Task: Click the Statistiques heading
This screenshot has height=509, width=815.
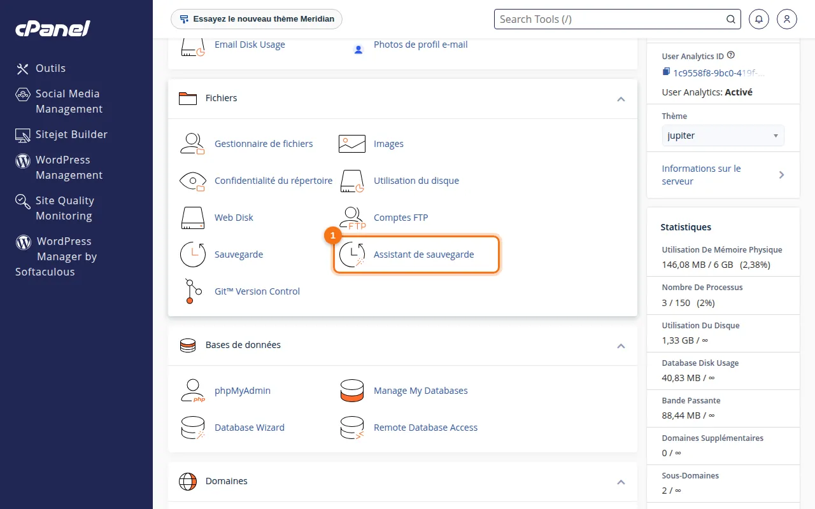Action: coord(686,227)
